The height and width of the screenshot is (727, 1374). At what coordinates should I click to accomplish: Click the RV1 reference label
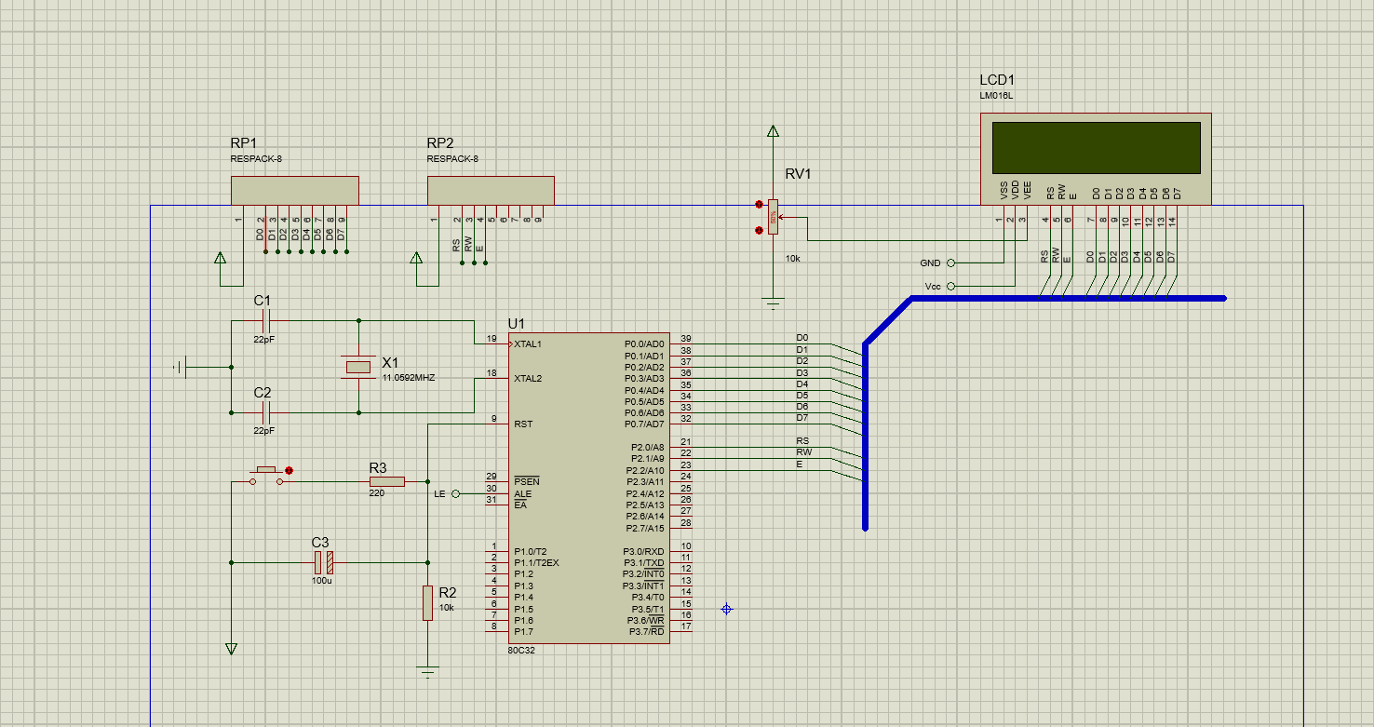click(799, 174)
